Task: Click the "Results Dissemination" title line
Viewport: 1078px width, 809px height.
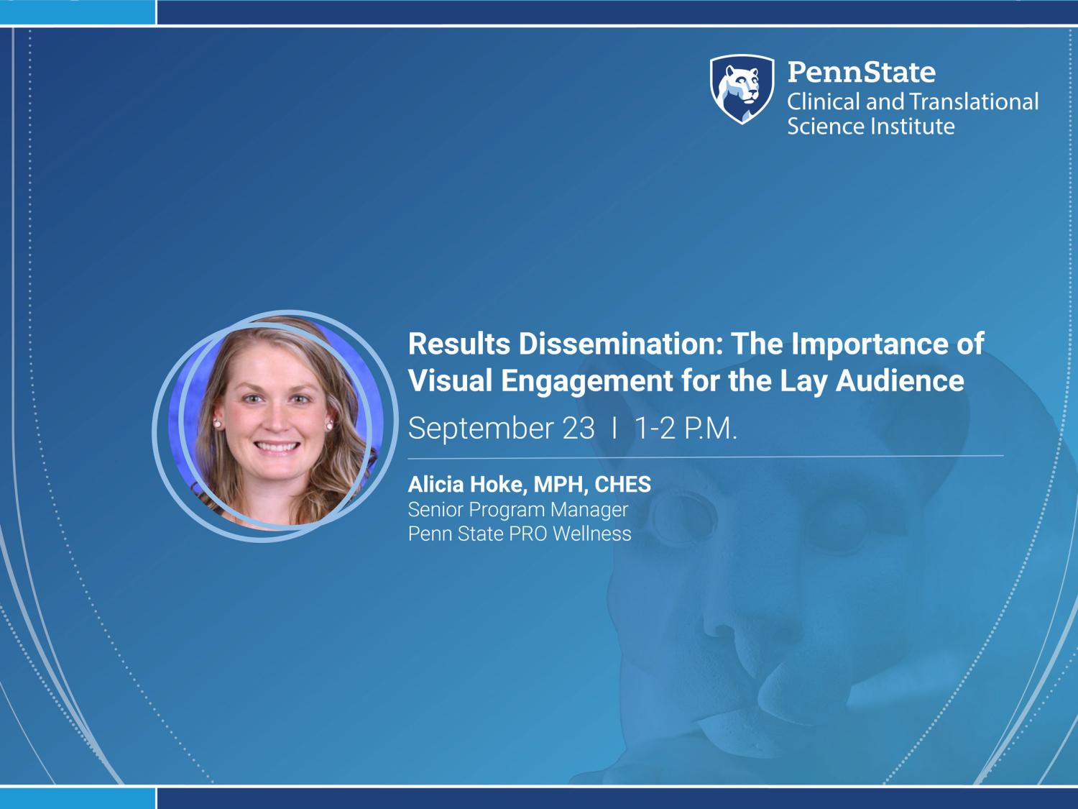Action: 695,344
